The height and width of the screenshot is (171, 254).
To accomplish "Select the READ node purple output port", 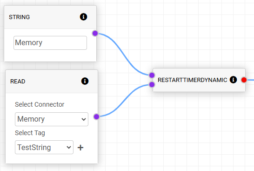I will [97, 116].
